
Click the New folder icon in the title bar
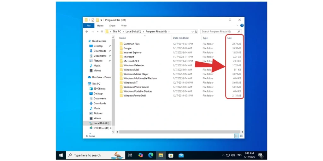97,20
